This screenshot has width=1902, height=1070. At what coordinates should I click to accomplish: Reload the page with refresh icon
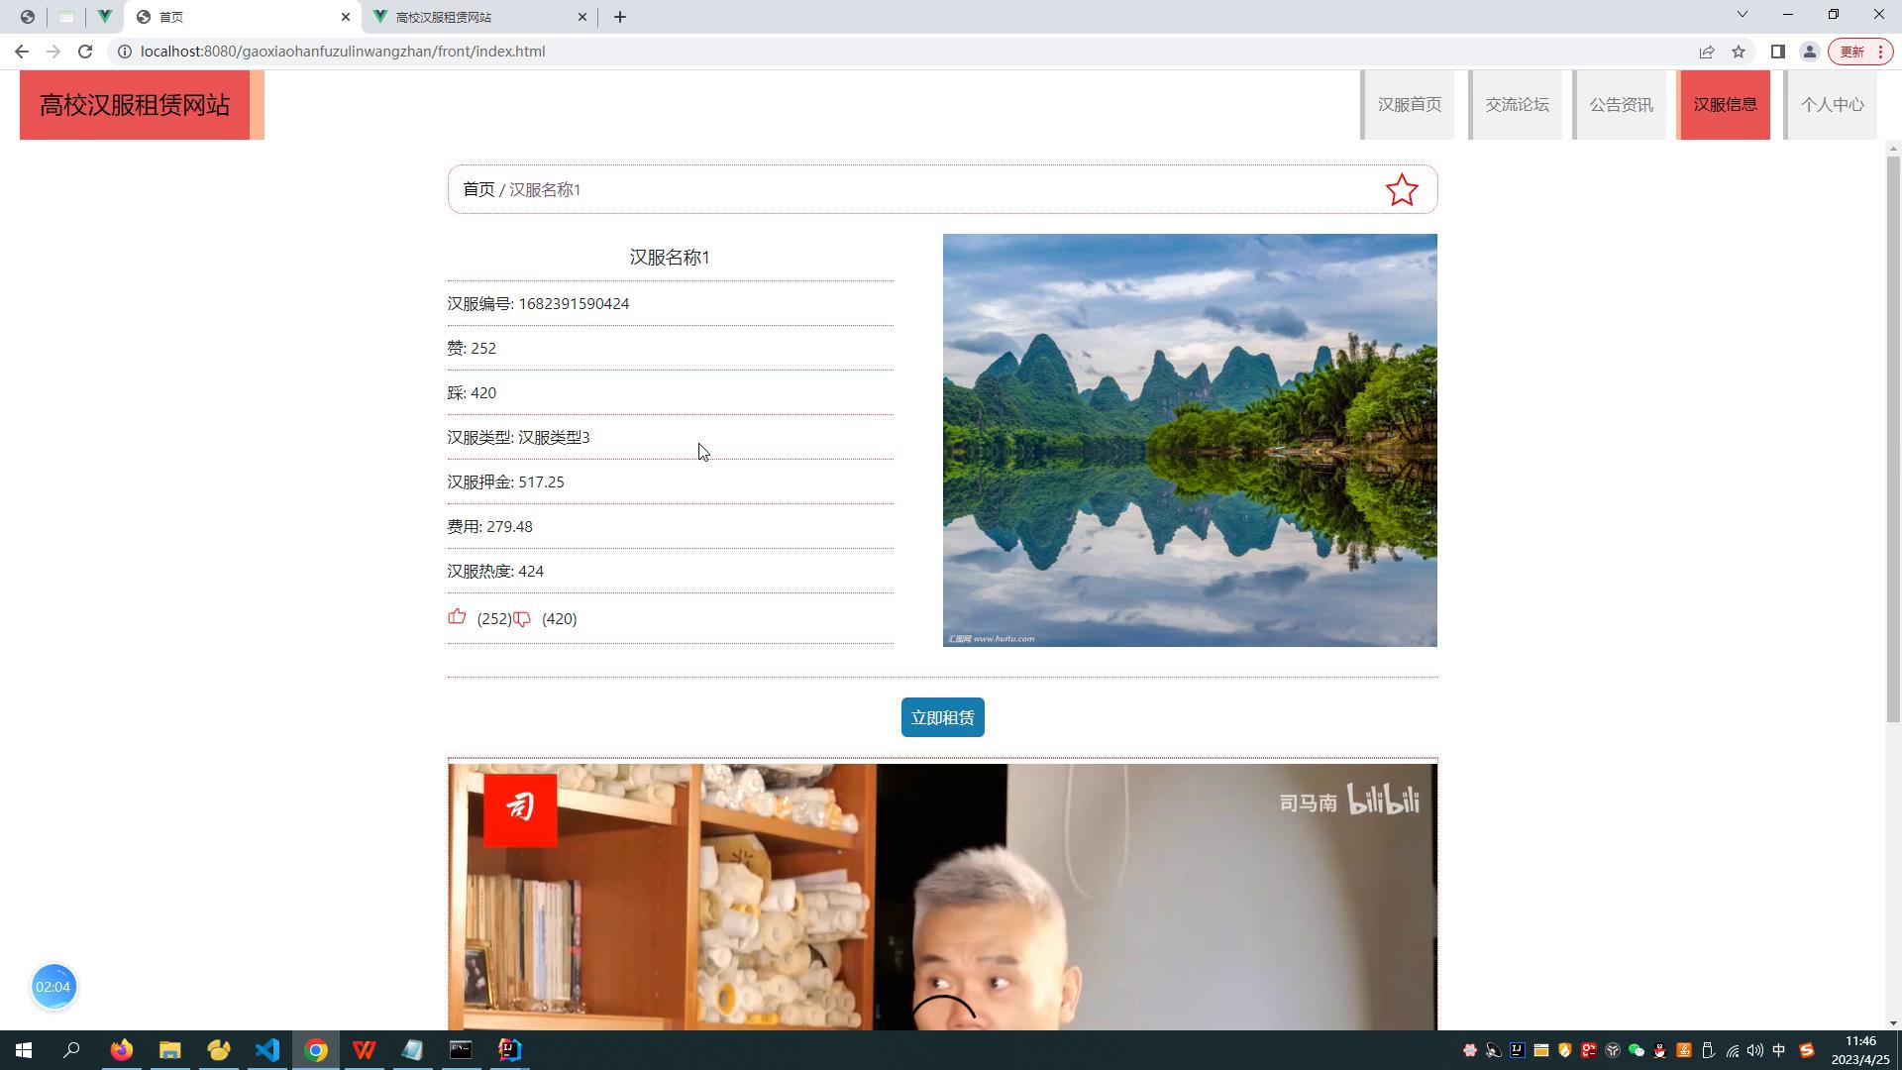(85, 52)
